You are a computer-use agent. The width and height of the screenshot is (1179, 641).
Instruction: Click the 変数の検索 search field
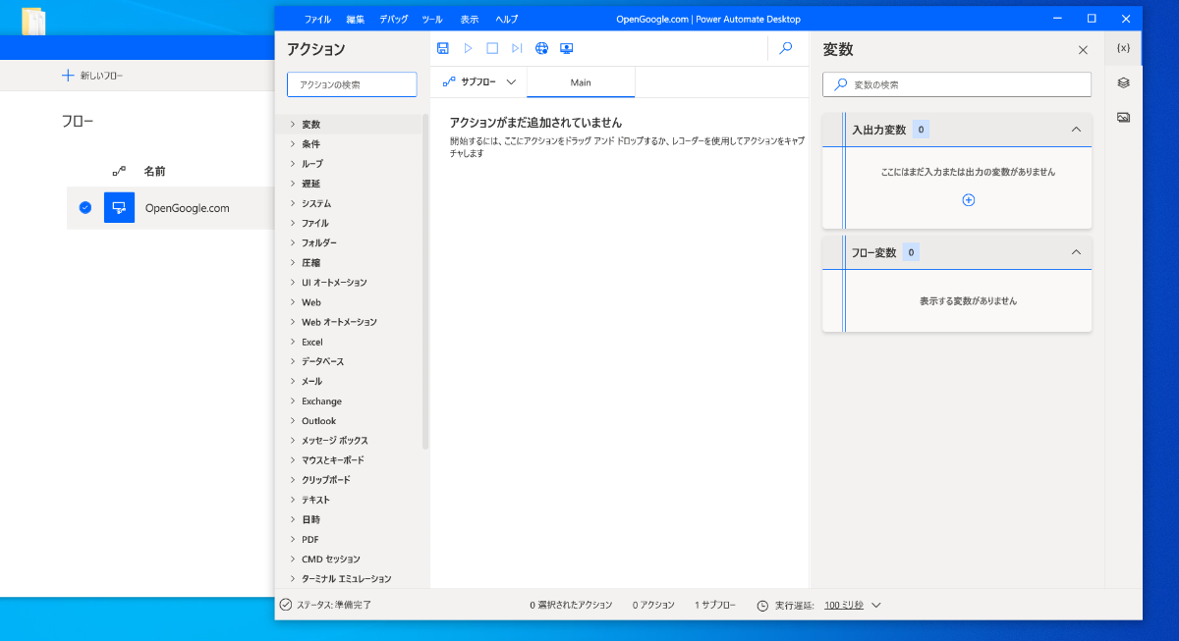[x=957, y=84]
